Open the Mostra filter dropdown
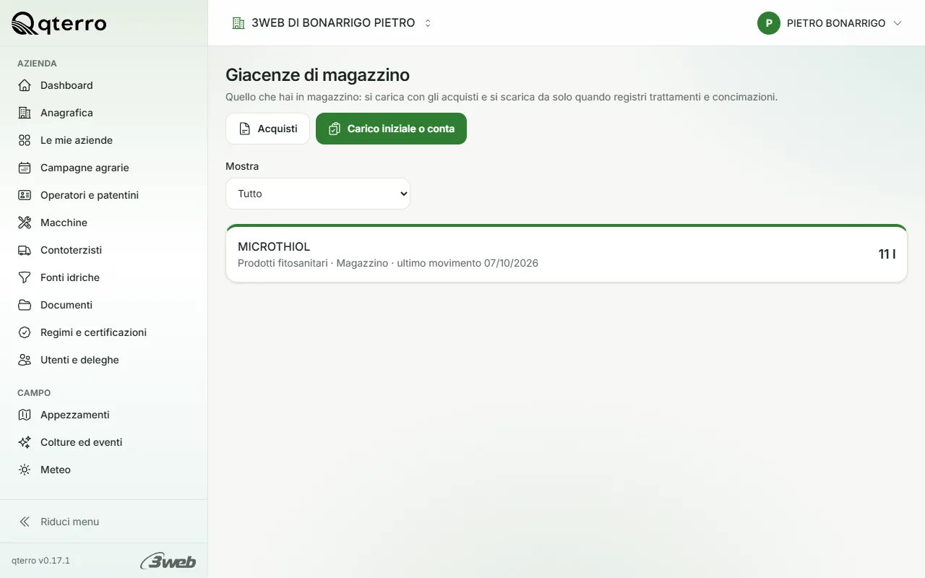This screenshot has height=578, width=925. pyautogui.click(x=318, y=194)
